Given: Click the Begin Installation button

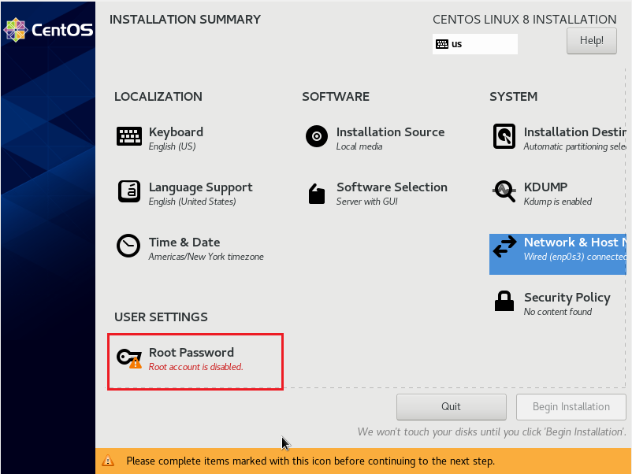Looking at the screenshot, I should pyautogui.click(x=571, y=407).
